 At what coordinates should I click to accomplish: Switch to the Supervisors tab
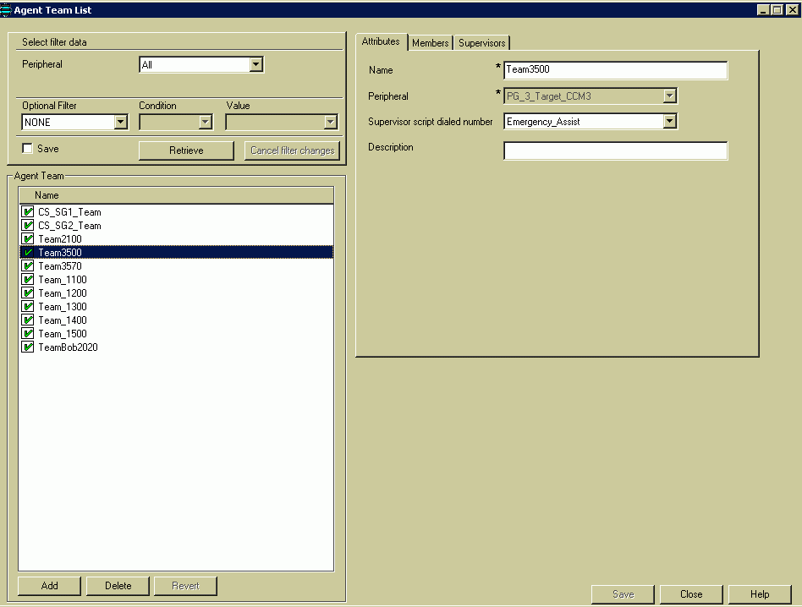pyautogui.click(x=482, y=43)
